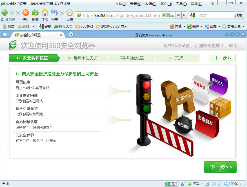This screenshot has height=187, width=247.
Task: Toggle the sidebar panel icon left of tabs
Action: pos(5,35)
